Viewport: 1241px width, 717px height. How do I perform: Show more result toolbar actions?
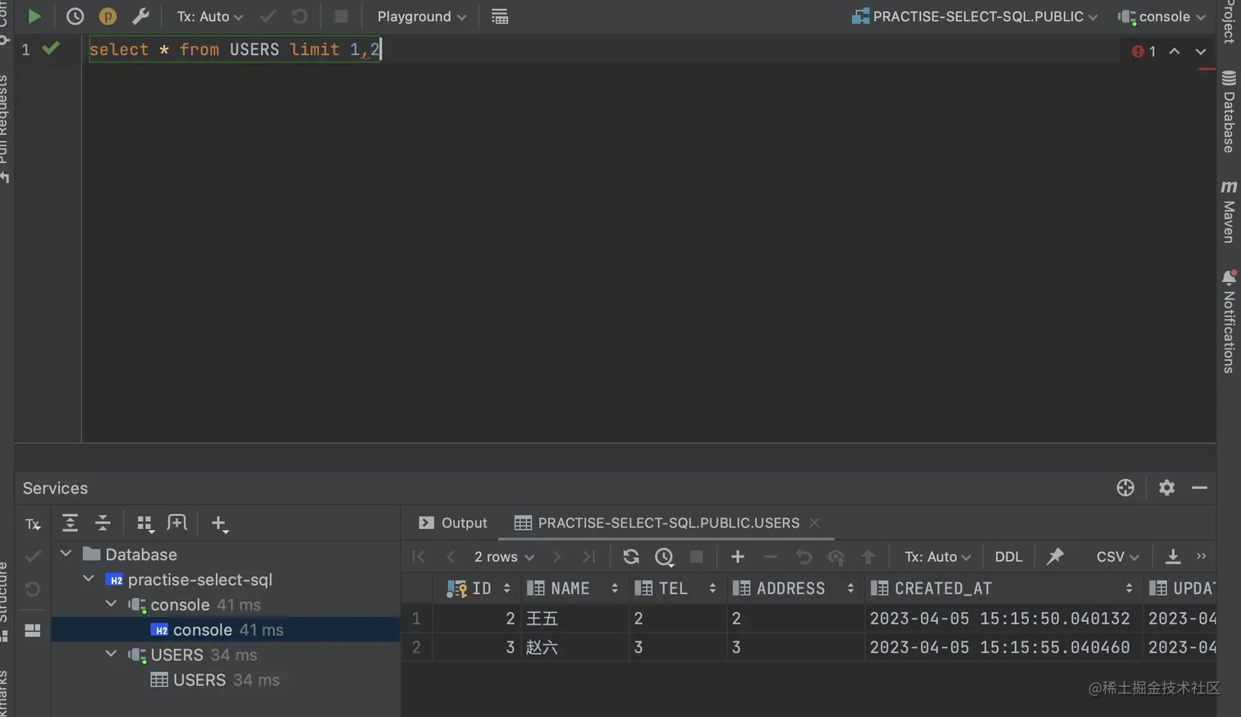[x=1202, y=556]
